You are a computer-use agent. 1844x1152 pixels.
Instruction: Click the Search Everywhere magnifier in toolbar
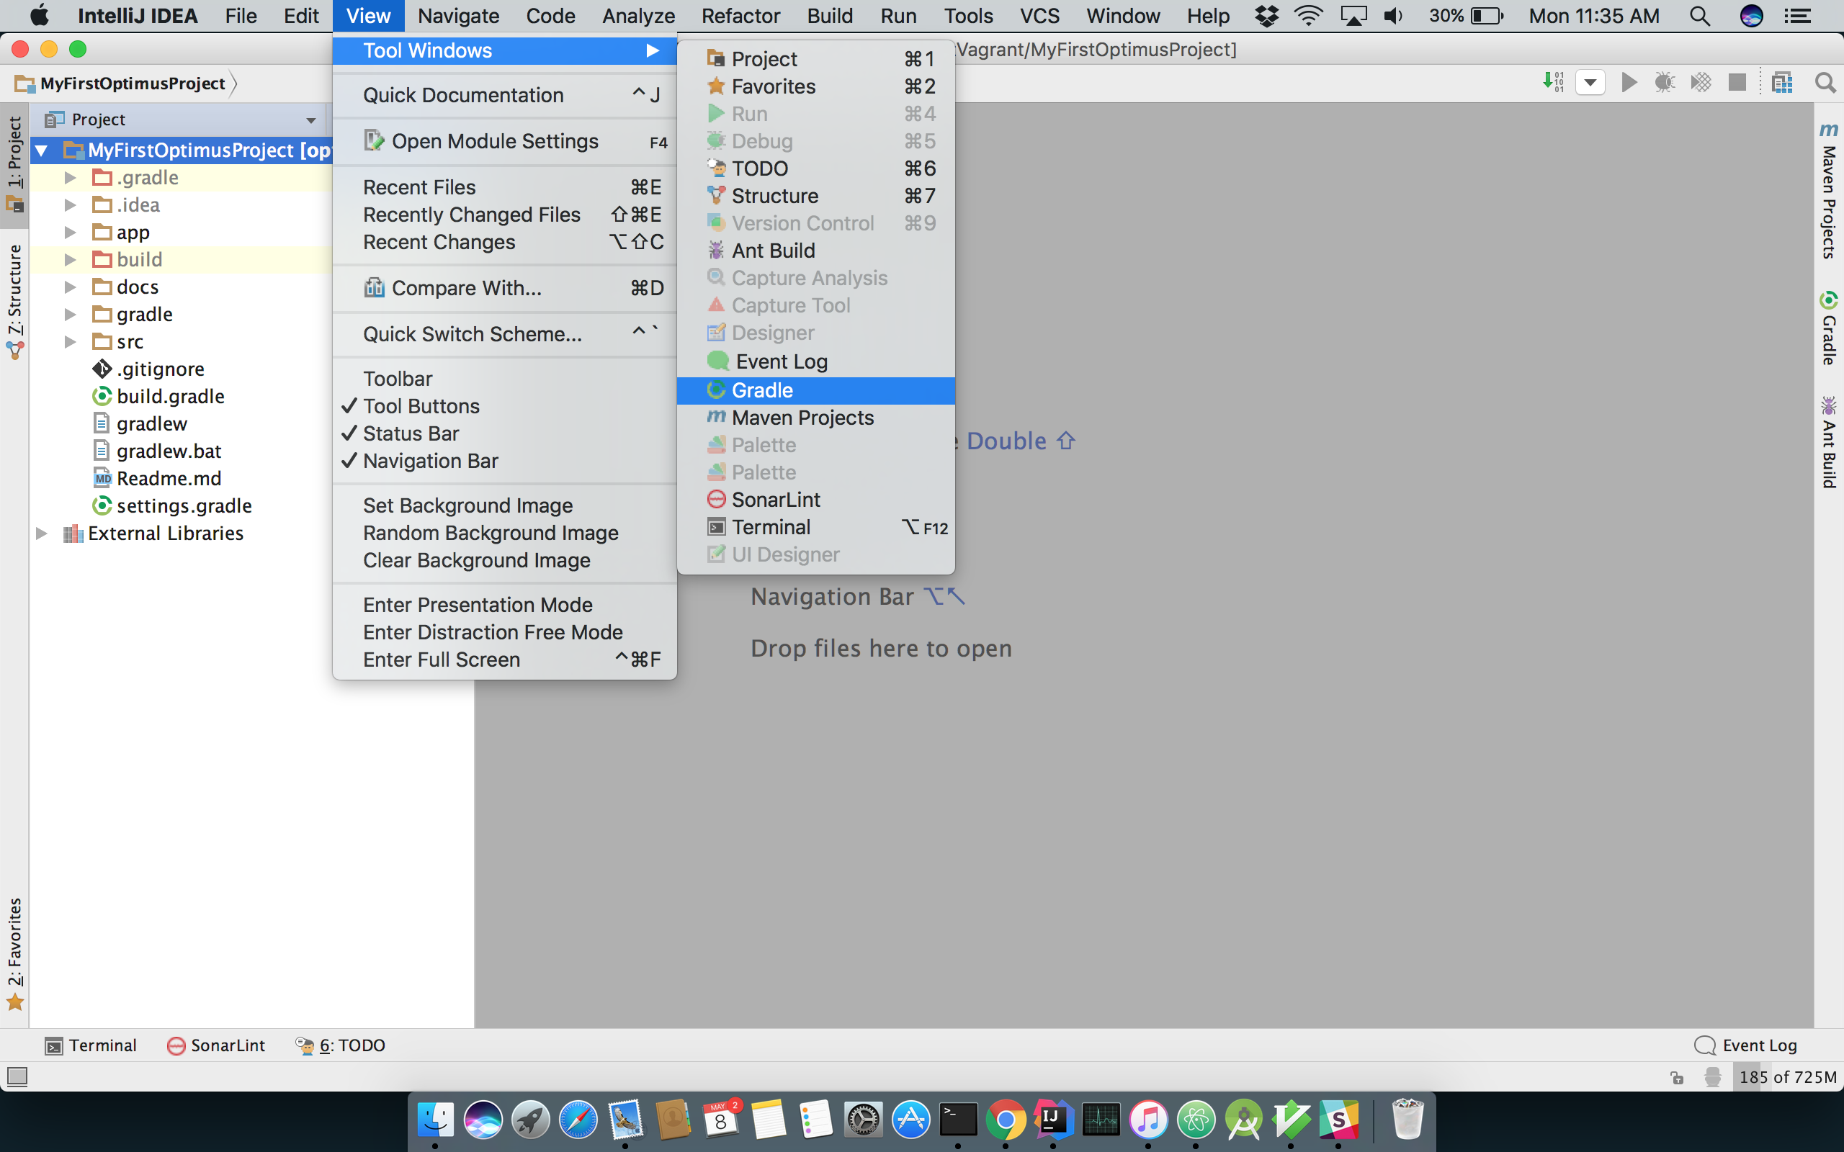(x=1825, y=82)
